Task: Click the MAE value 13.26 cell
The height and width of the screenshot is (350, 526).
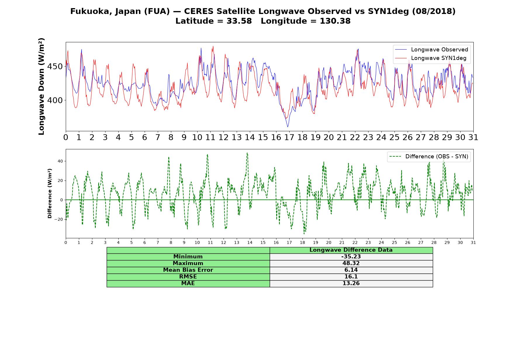Action: [x=351, y=283]
